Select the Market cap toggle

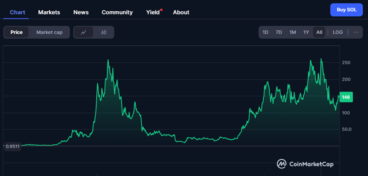coord(49,32)
